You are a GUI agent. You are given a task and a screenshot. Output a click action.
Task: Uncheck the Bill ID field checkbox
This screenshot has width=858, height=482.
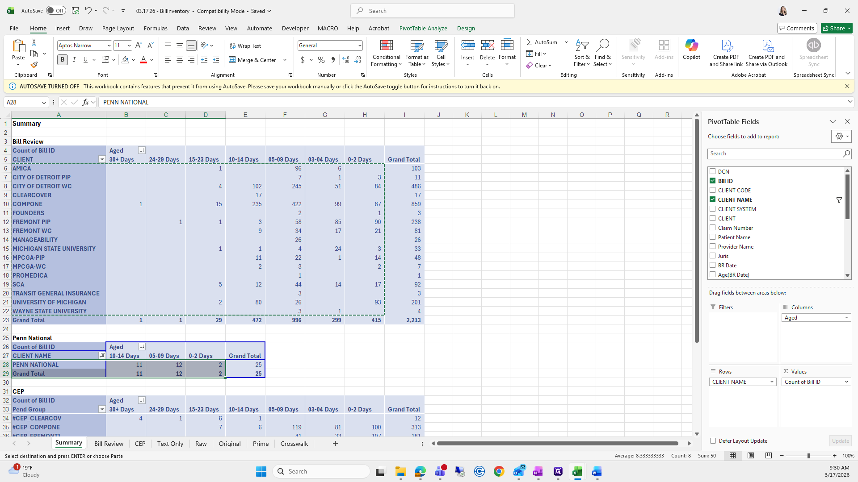pyautogui.click(x=713, y=181)
